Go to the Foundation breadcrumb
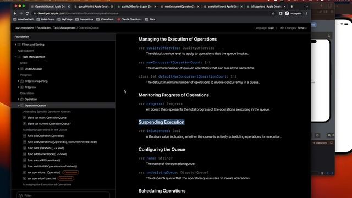The width and height of the screenshot is (352, 198). tap(43, 28)
